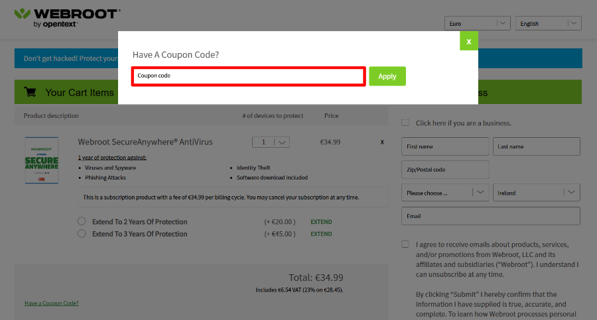This screenshot has width=597, height=320.
Task: Click the Email field
Action: 491,216
